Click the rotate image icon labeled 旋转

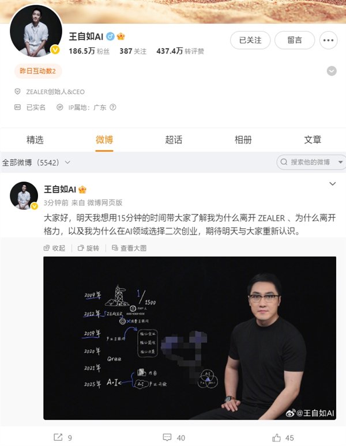point(88,248)
